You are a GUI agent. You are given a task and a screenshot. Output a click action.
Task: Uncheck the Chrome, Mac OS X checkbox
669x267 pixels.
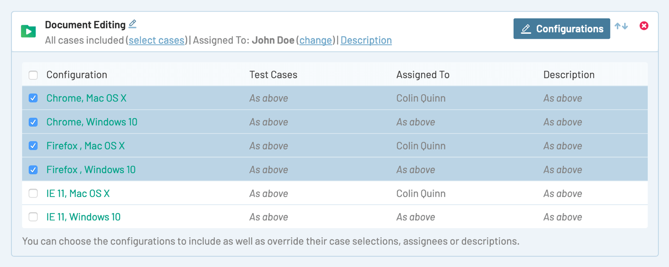click(33, 98)
